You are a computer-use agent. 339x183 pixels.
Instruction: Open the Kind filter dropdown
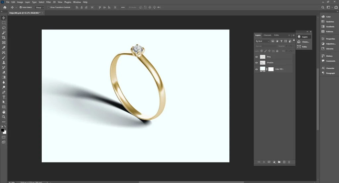click(262, 41)
